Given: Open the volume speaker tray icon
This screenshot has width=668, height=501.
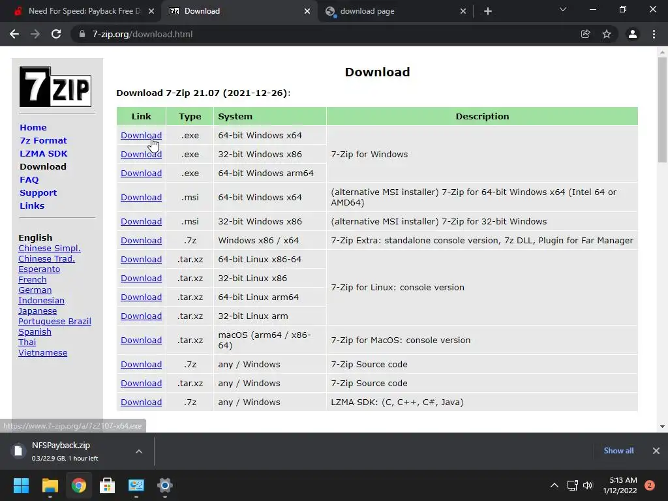Looking at the screenshot, I should (x=588, y=485).
